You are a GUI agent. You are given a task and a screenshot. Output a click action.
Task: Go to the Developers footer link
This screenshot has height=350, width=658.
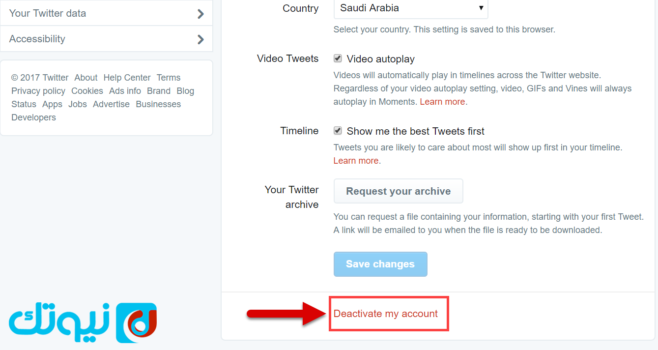(x=33, y=117)
